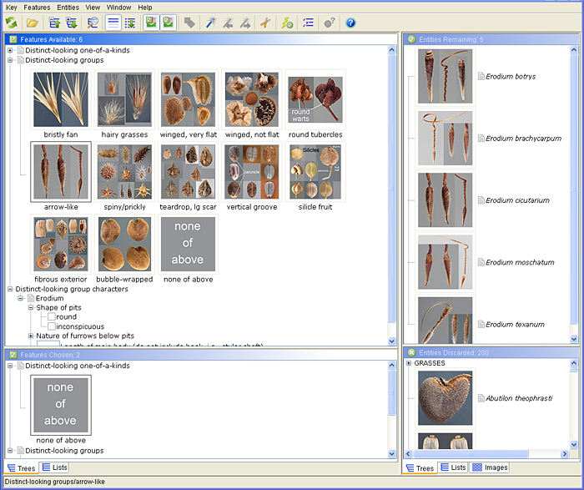Select 'none of above' in Features Available
Image resolution: width=584 pixels, height=490 pixels.
(188, 245)
